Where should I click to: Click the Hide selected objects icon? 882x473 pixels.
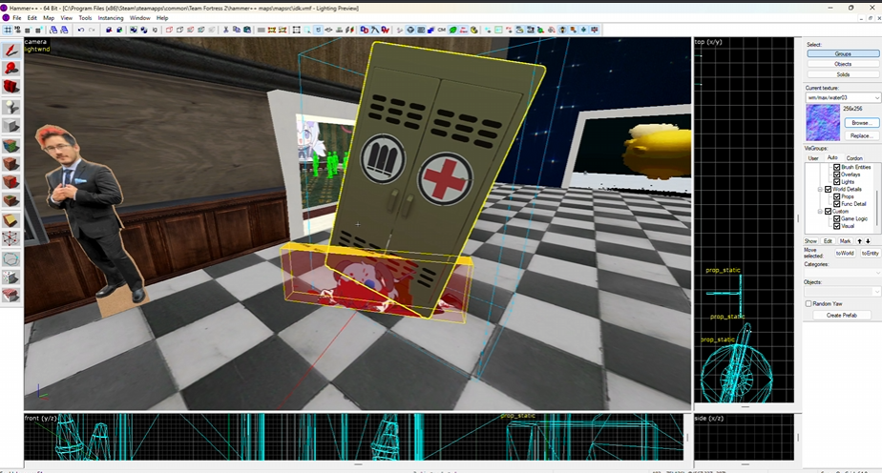click(169, 30)
